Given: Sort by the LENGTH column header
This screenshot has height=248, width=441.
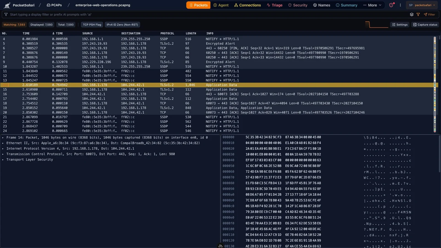Looking at the screenshot, I should click(x=191, y=33).
